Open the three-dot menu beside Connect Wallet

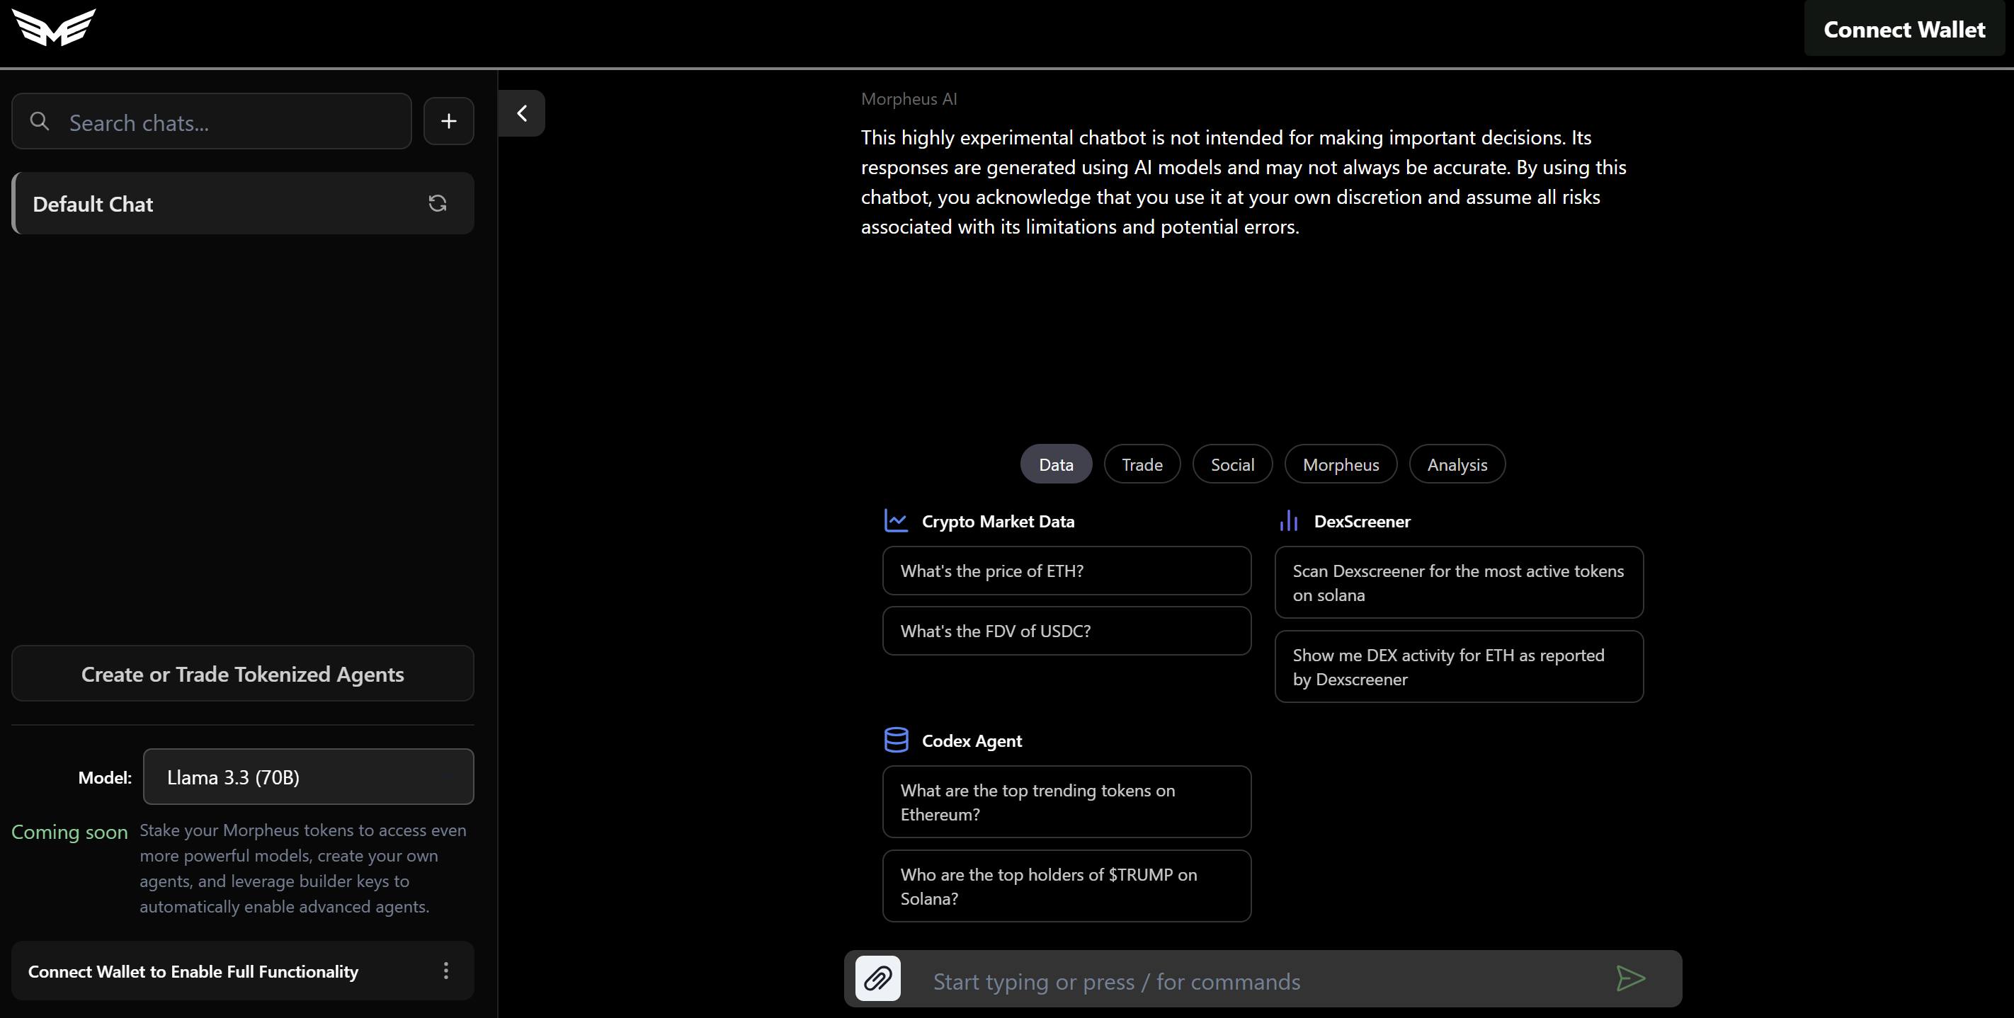pyautogui.click(x=445, y=971)
